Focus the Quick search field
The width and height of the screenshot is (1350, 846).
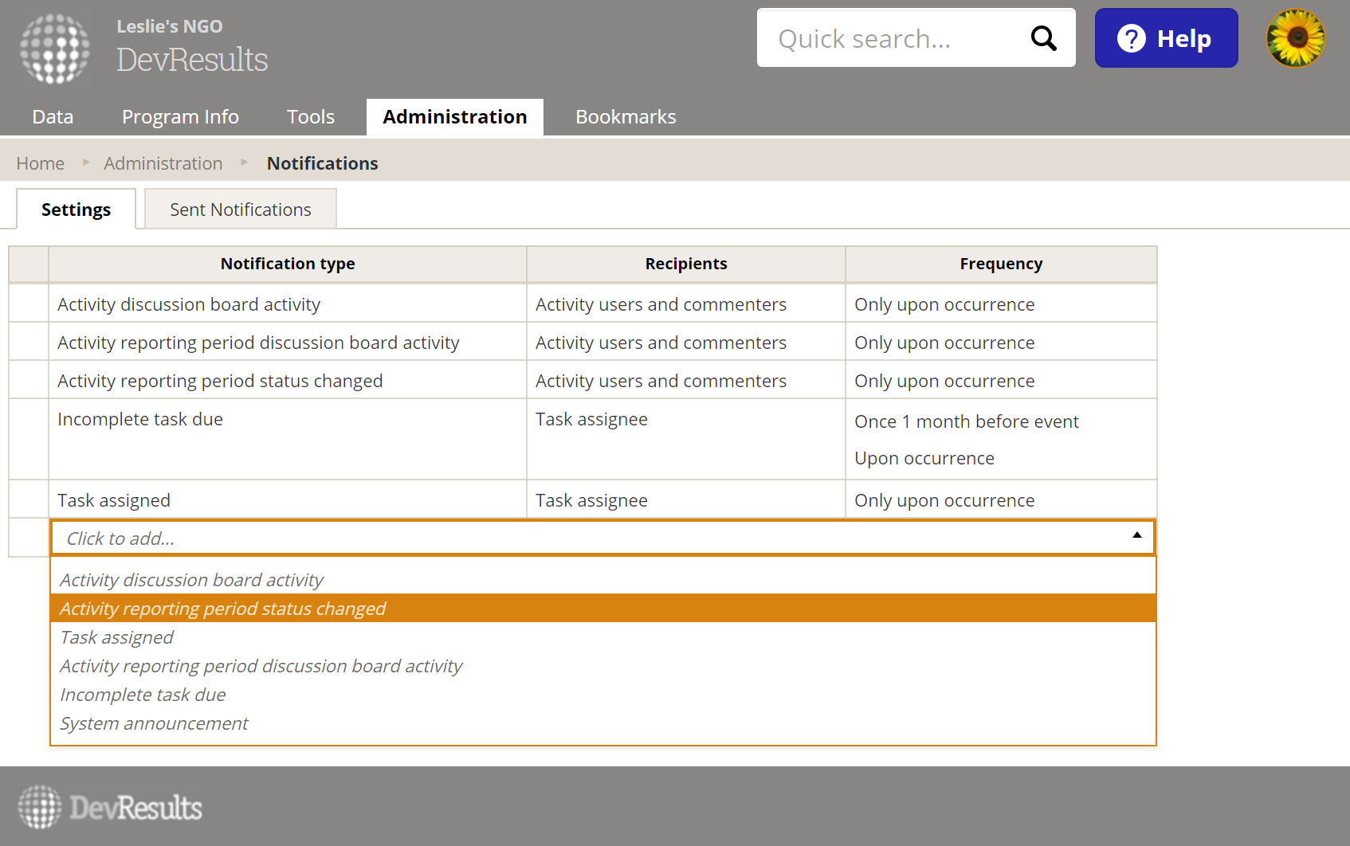[x=916, y=38]
